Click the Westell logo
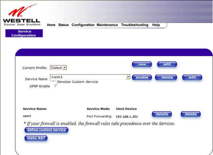213x155 pixels. (21, 15)
